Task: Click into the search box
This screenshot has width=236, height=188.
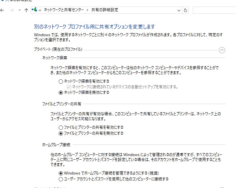Action: coord(214,10)
